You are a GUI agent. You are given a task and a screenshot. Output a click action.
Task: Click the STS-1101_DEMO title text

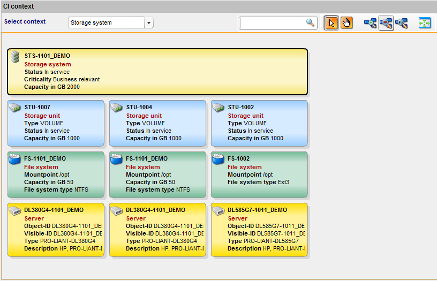pos(47,56)
